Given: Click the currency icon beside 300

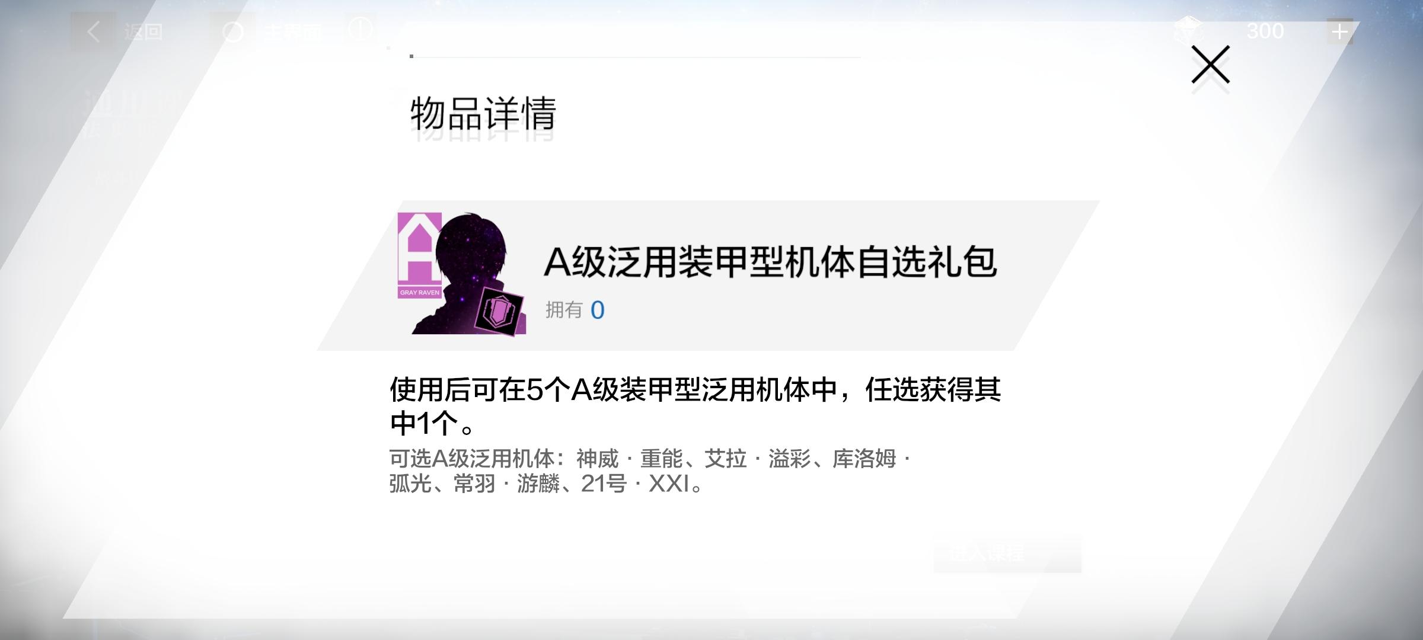Looking at the screenshot, I should tap(1189, 30).
